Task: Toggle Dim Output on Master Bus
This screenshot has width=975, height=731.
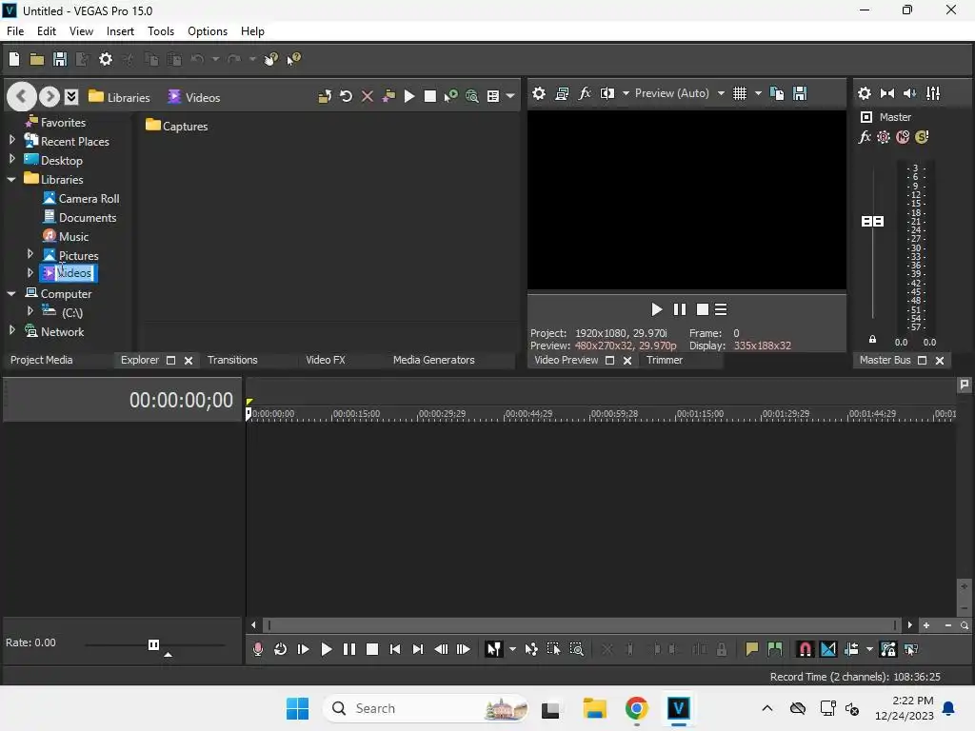Action: [909, 93]
